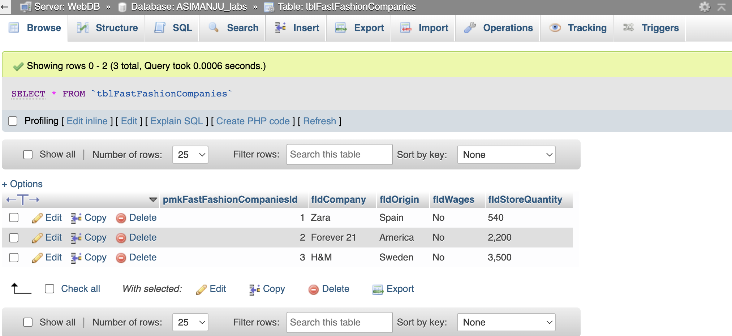The image size is (732, 336).
Task: Click the database icon beside ASIMANJU_labs
Action: tap(122, 7)
